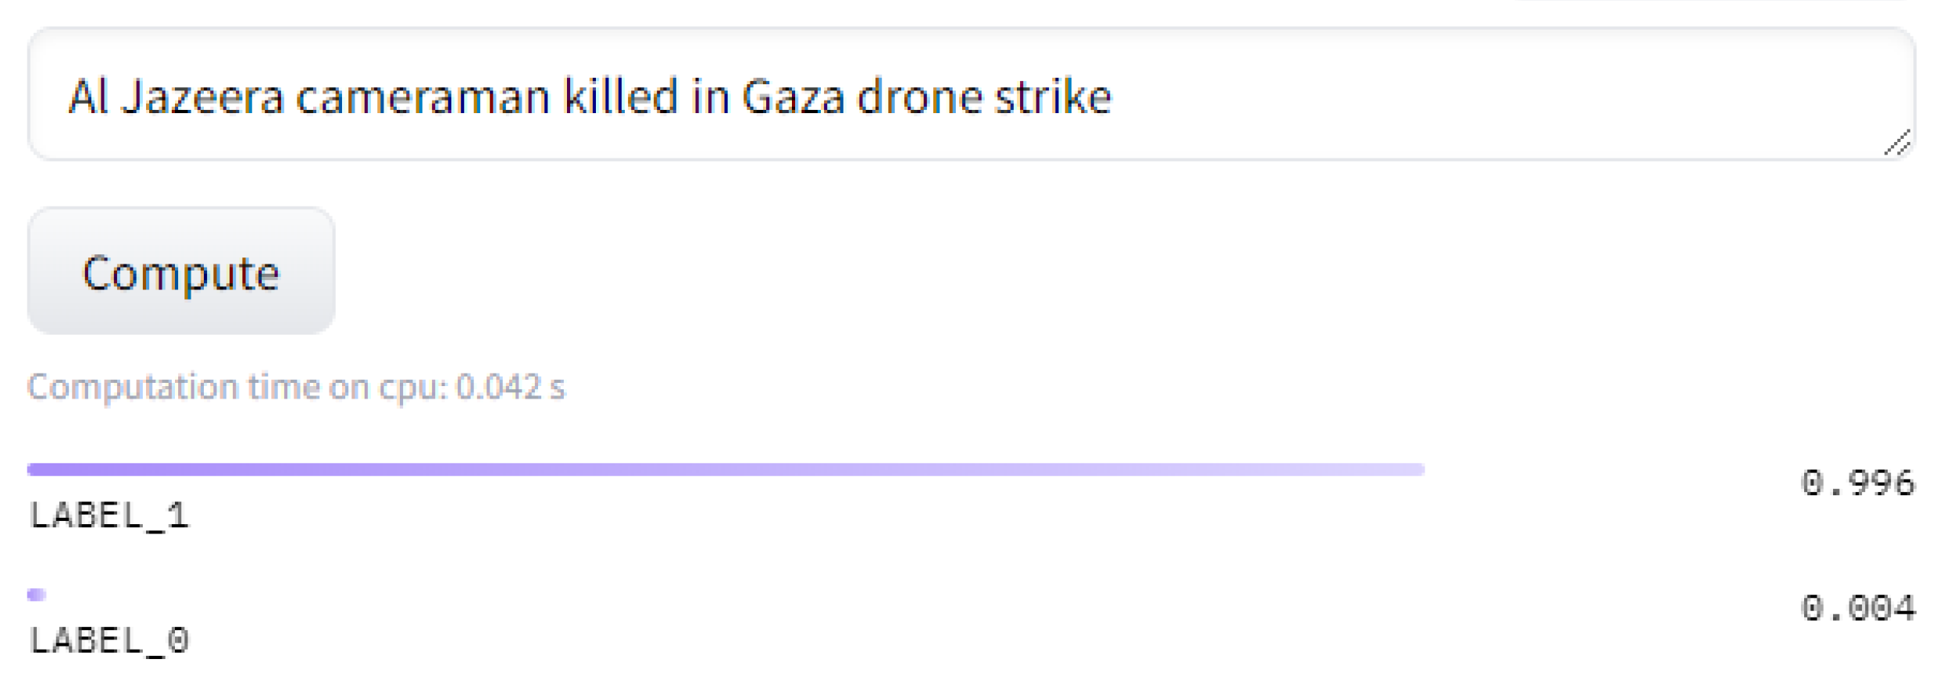
Task: Select the LABEL_0 result label
Action: (x=109, y=641)
